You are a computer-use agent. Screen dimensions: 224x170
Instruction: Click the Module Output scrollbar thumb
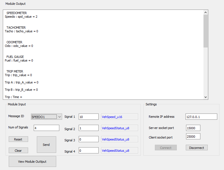tap(205, 31)
